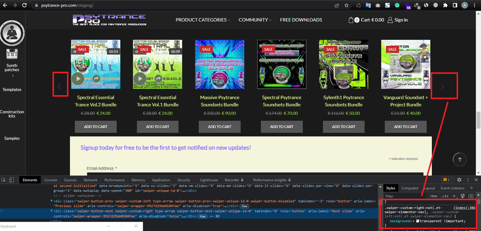This screenshot has width=481, height=231.
Task: Click the synth keyboard icon
Action: point(12,54)
